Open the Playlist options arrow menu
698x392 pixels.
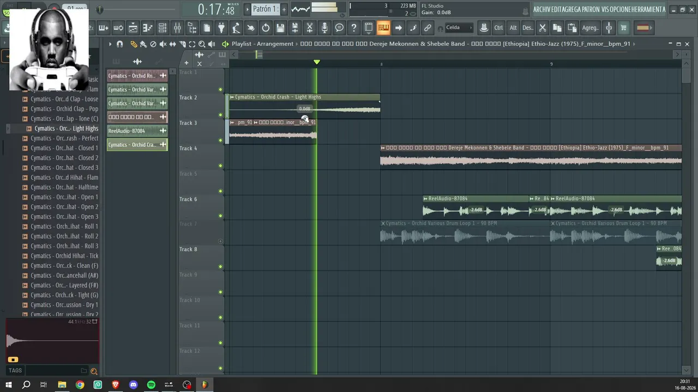click(x=110, y=44)
